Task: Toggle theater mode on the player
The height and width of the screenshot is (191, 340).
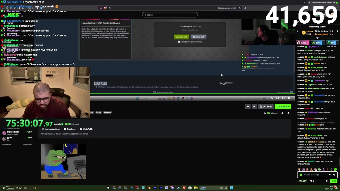Action: [278, 98]
